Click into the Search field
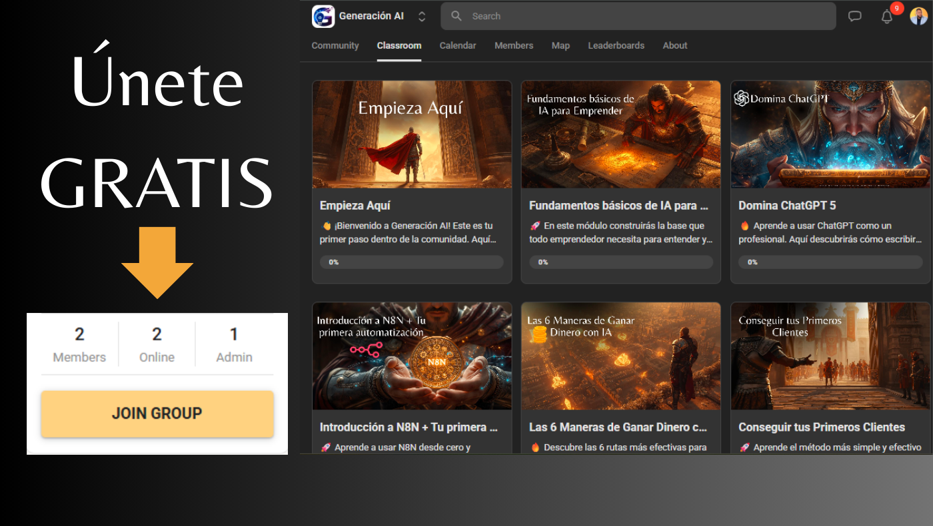 pos(640,16)
